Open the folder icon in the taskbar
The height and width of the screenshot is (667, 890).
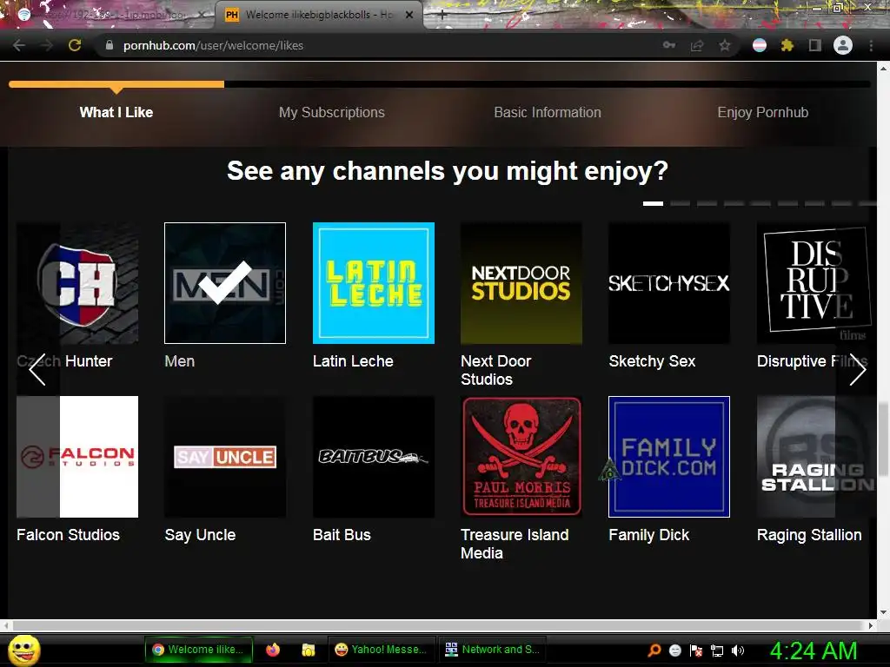(309, 650)
